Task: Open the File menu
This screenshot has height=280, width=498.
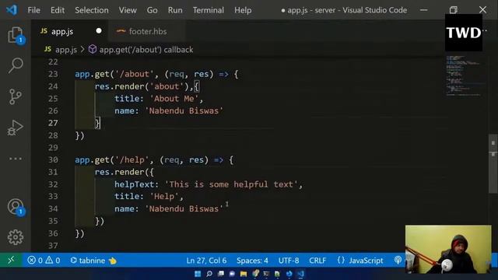Action: [34, 10]
